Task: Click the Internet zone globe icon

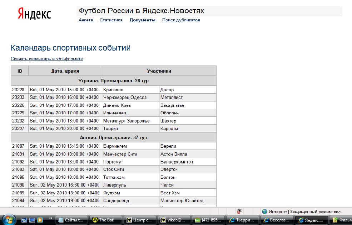Action: click(x=264, y=211)
